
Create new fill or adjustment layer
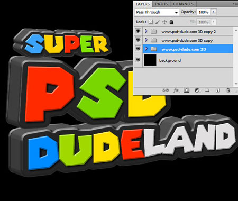[197, 90]
